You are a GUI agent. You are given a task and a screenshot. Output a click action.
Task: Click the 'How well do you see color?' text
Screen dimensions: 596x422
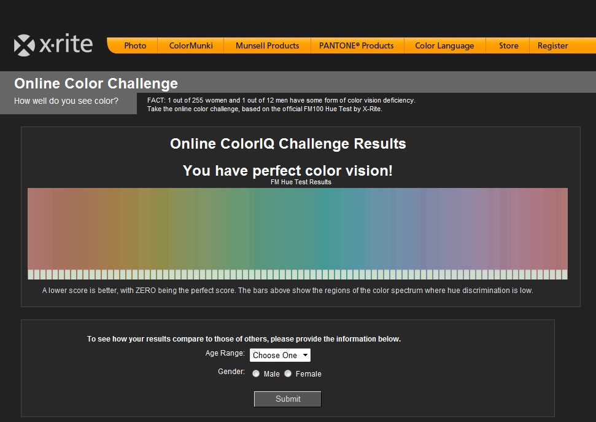click(x=66, y=101)
